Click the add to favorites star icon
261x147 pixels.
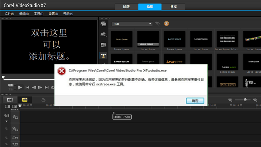(158, 24)
